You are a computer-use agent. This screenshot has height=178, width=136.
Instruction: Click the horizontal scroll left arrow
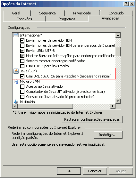click(x=15, y=106)
